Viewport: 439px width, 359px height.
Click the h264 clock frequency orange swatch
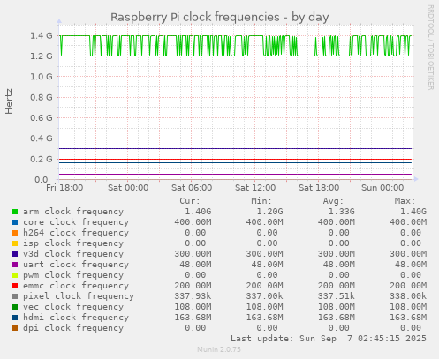tap(15, 233)
